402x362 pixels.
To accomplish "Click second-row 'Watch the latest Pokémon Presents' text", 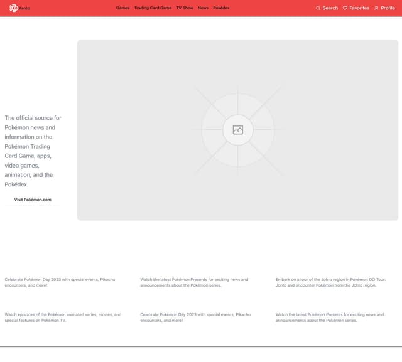I will [330, 317].
